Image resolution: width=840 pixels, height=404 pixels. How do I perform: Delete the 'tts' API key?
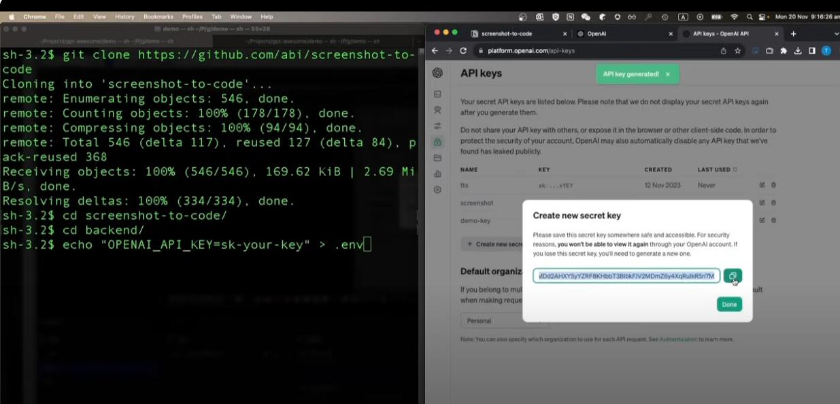pyautogui.click(x=773, y=185)
